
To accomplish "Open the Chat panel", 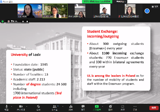I will coord(83,108).
